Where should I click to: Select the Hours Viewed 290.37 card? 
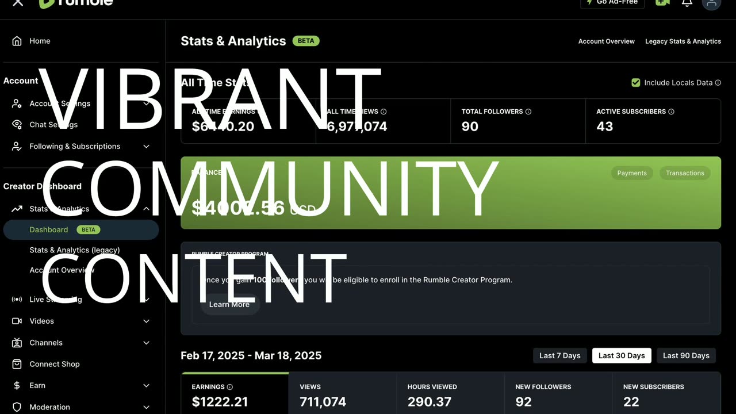point(450,394)
